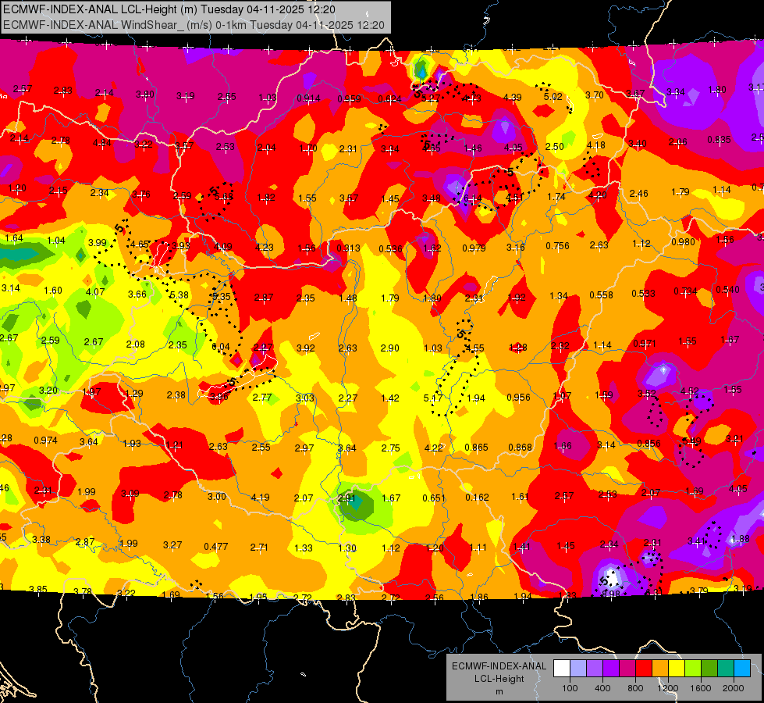Viewport: 764px width, 703px height.
Task: Click the legend tick label 2000
Action: click(734, 688)
